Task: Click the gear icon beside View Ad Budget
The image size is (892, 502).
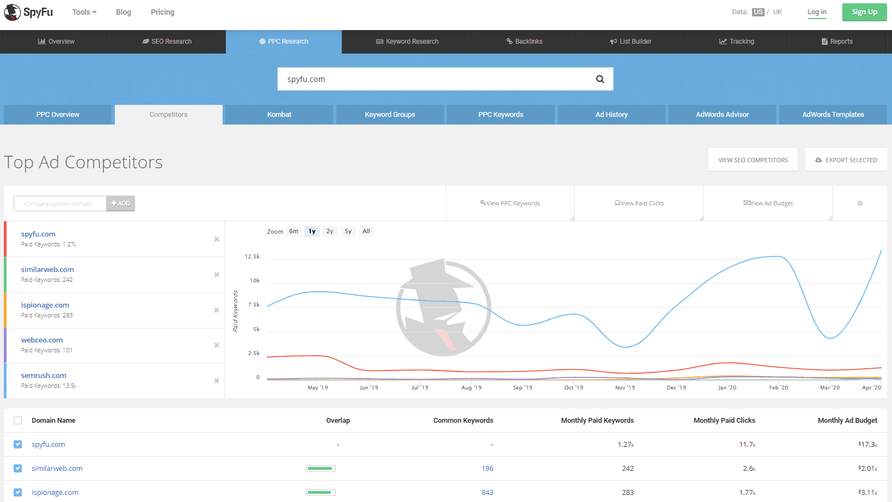Action: pyautogui.click(x=860, y=203)
